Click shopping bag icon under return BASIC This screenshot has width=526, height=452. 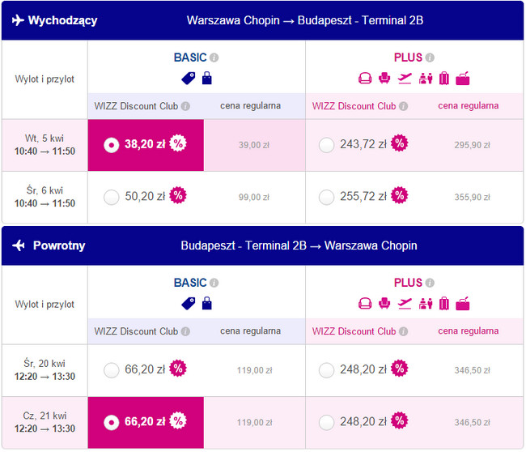[206, 304]
